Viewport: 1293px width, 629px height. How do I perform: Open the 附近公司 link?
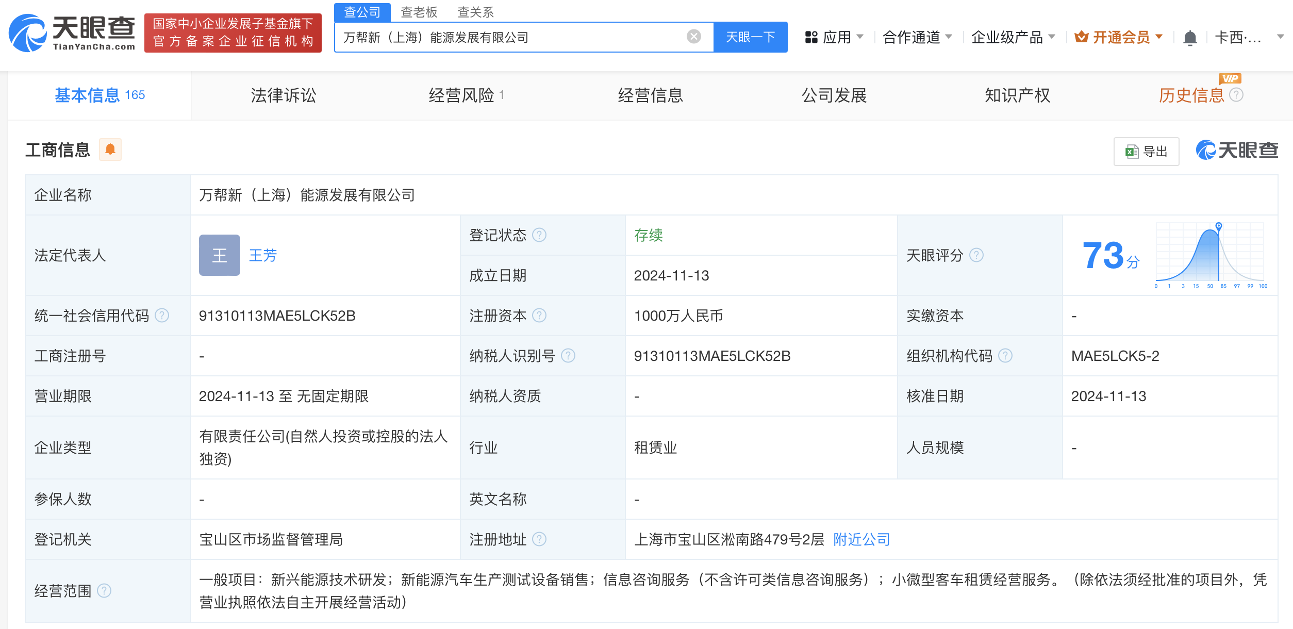point(861,539)
